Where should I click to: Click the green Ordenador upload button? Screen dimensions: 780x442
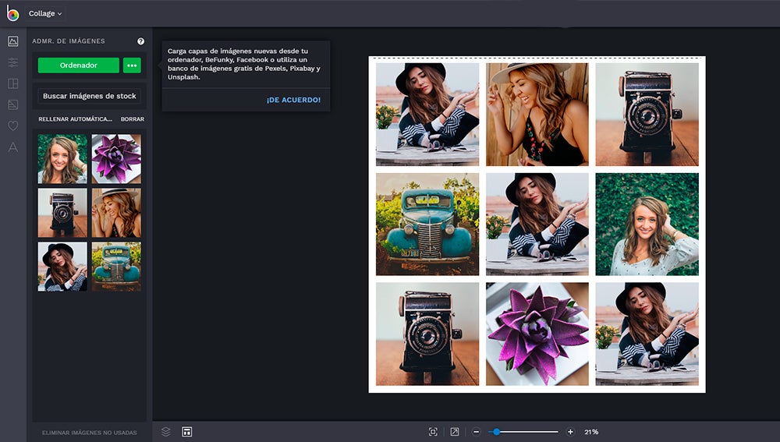click(79, 65)
